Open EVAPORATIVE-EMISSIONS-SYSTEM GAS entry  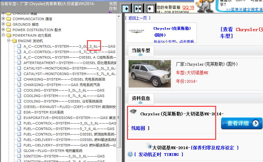click(x=70, y=118)
